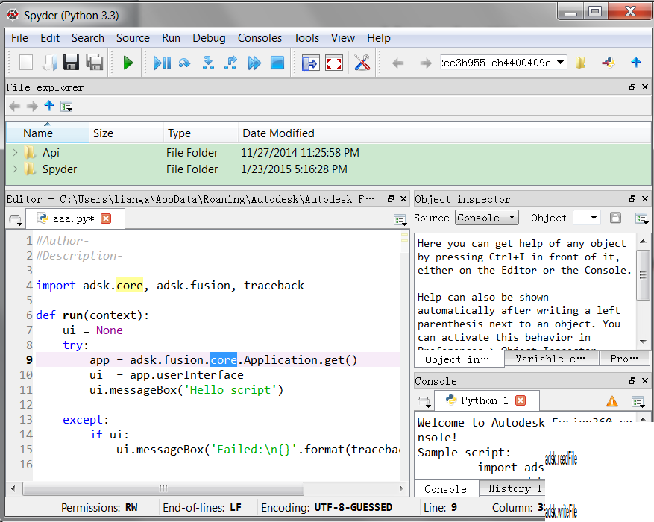This screenshot has width=654, height=522.
Task: Go to parent directory in File explorer
Action: click(x=49, y=106)
